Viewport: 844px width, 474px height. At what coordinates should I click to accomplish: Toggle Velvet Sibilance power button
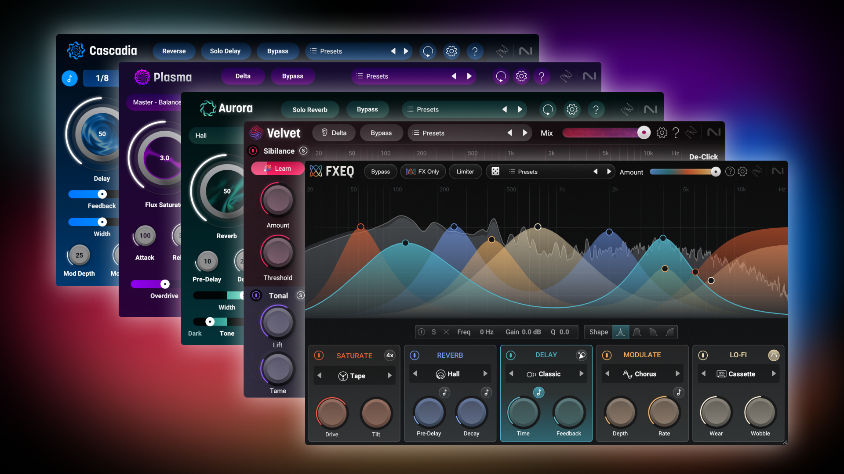click(253, 151)
